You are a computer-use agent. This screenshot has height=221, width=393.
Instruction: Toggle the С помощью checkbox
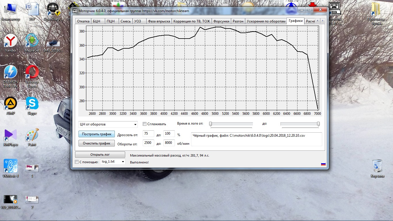tap(77, 162)
